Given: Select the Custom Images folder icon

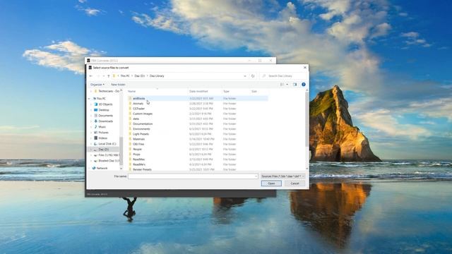Looking at the screenshot, I should pyautogui.click(x=130, y=114).
